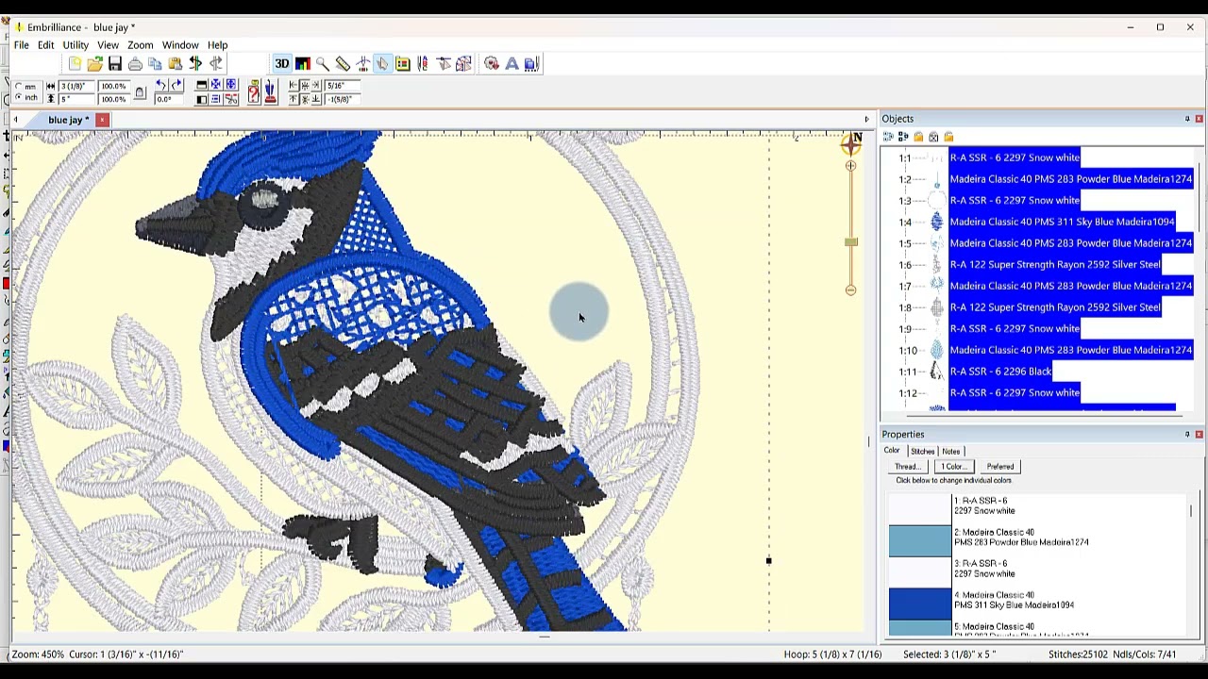Click the color palette display icon
Screen dimensions: 1208x679
point(302,63)
